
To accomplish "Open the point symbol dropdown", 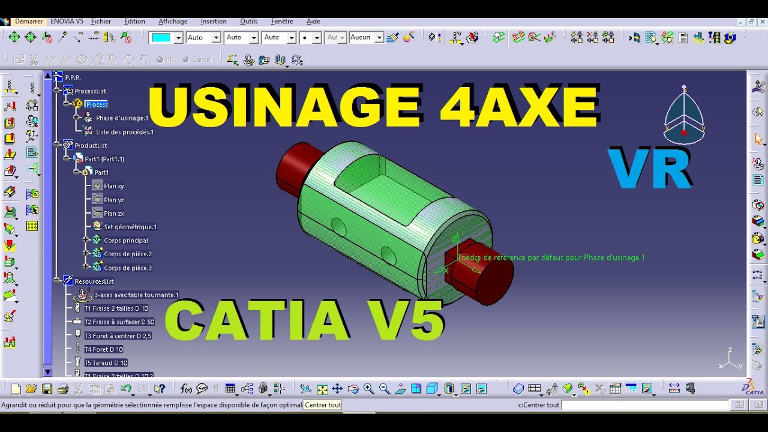I will [x=311, y=38].
